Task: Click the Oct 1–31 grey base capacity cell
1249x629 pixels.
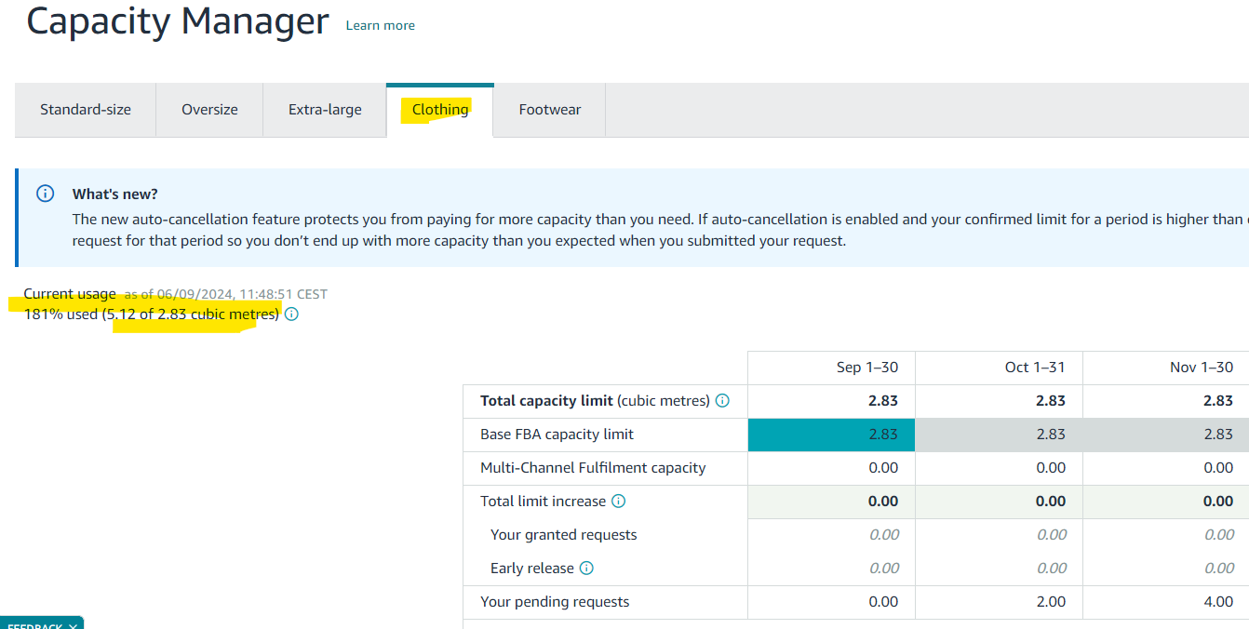Action: (999, 435)
